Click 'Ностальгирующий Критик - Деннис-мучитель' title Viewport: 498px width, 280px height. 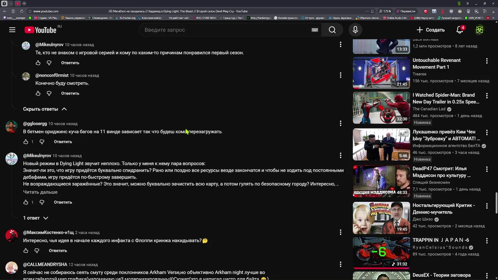(x=444, y=209)
